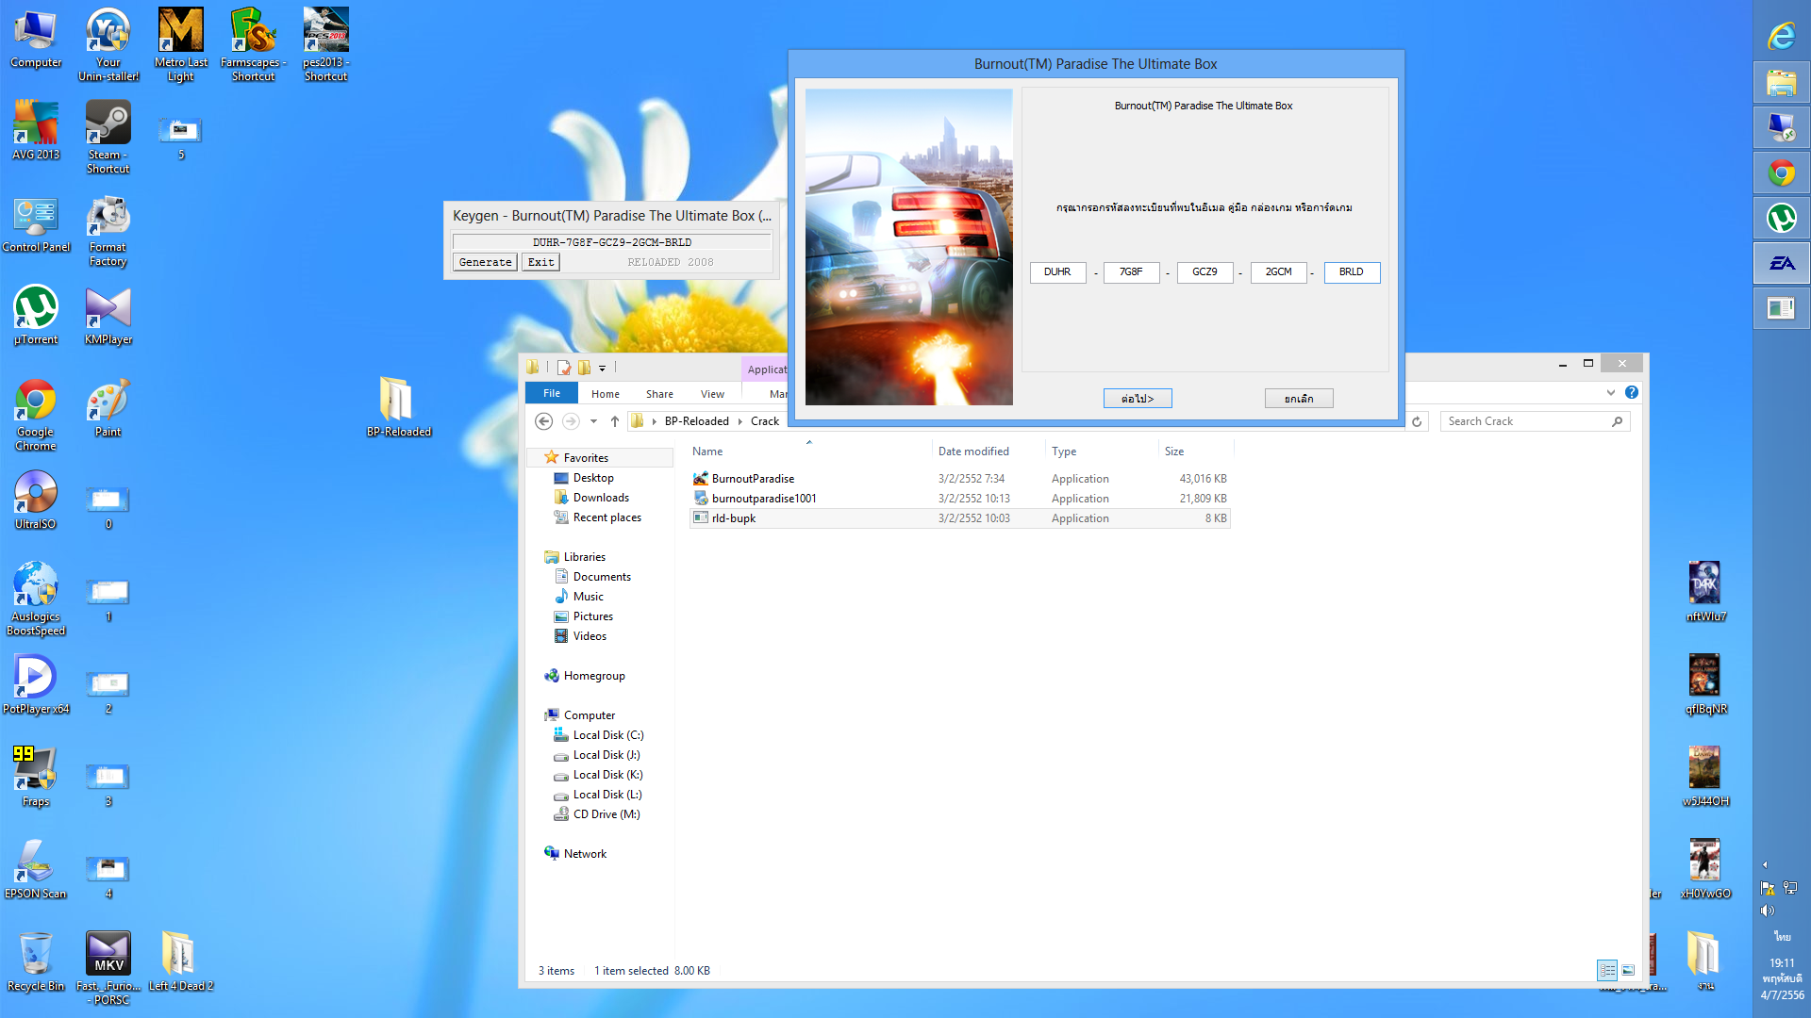Switch to large icons view

pyautogui.click(x=1628, y=970)
